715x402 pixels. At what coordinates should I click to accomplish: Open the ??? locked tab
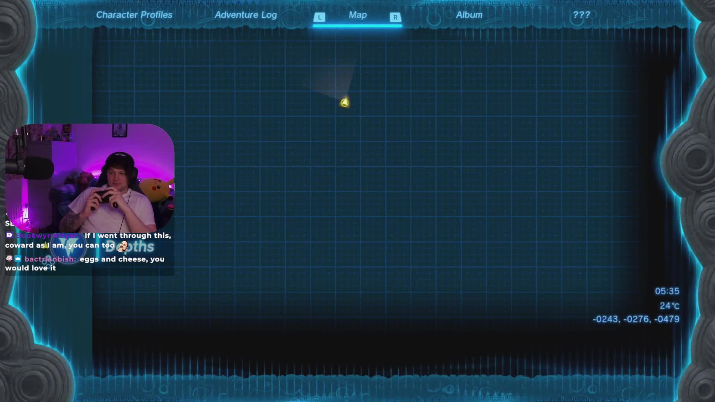point(581,15)
